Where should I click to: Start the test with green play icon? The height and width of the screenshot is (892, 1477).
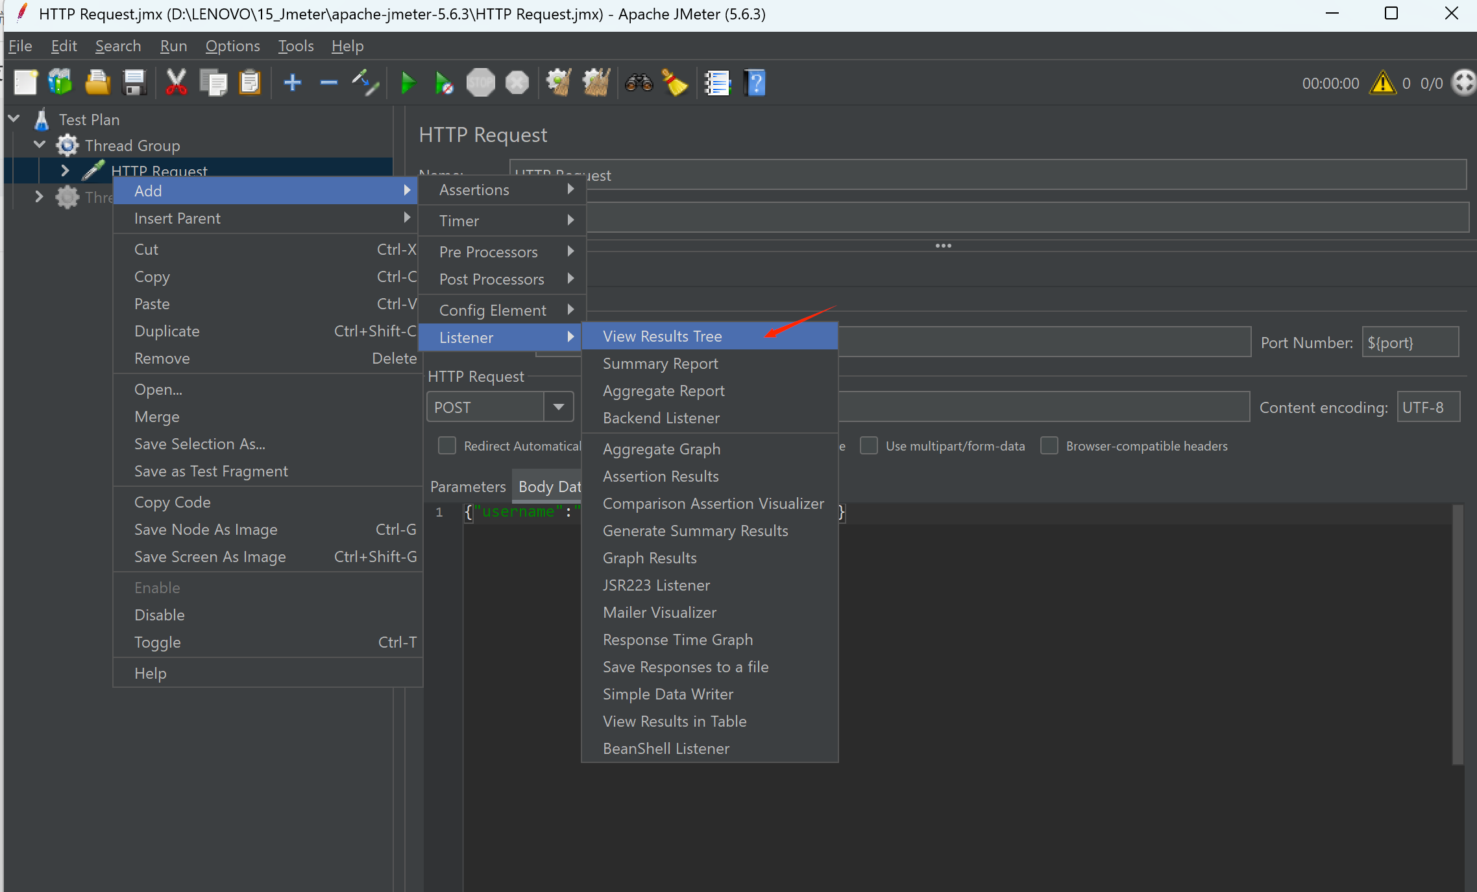(x=408, y=83)
